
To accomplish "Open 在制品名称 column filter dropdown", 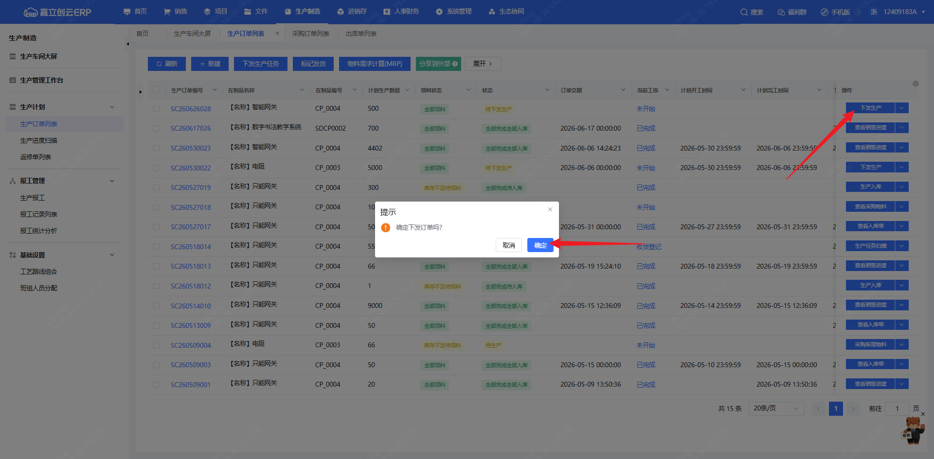I will (302, 90).
